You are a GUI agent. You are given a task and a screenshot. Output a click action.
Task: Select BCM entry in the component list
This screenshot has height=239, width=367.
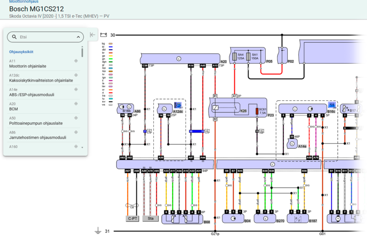tap(13, 109)
